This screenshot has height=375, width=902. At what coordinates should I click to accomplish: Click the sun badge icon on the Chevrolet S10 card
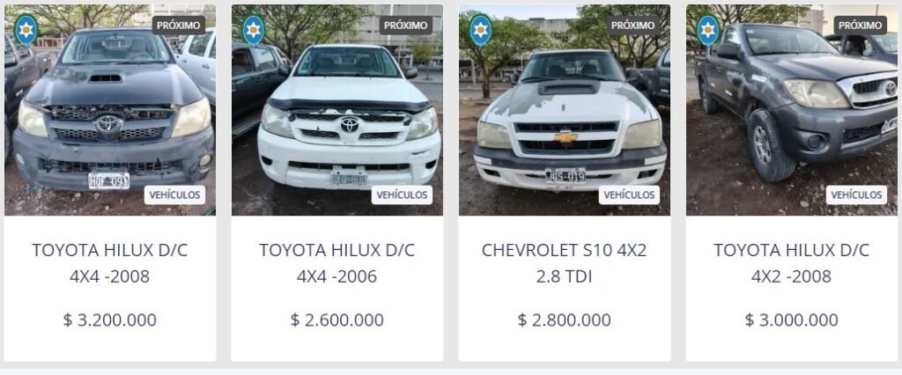(x=480, y=30)
